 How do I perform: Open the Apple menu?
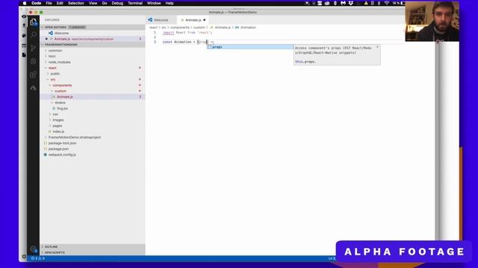pyautogui.click(x=25, y=3)
